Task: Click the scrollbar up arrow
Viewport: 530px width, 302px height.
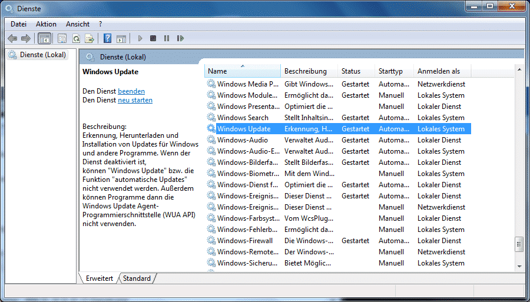Action: tap(519, 70)
